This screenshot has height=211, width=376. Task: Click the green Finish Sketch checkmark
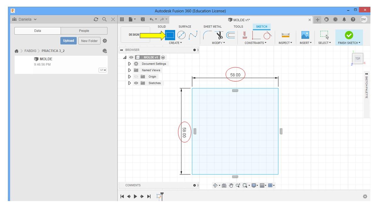(x=349, y=35)
